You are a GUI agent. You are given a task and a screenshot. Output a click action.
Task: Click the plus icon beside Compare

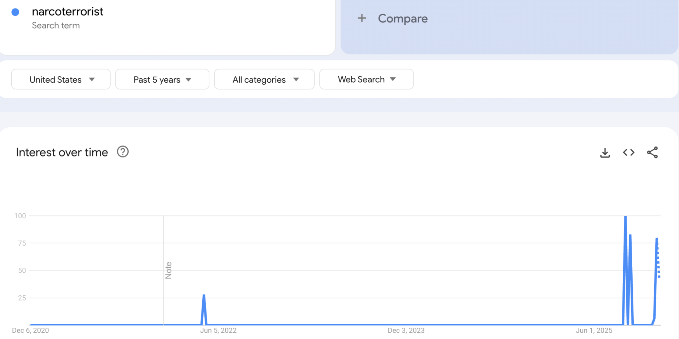(x=362, y=18)
